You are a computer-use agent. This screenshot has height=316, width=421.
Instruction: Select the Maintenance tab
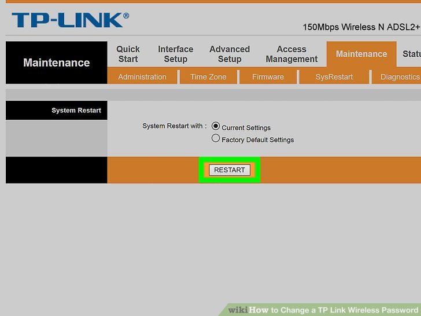coord(361,54)
